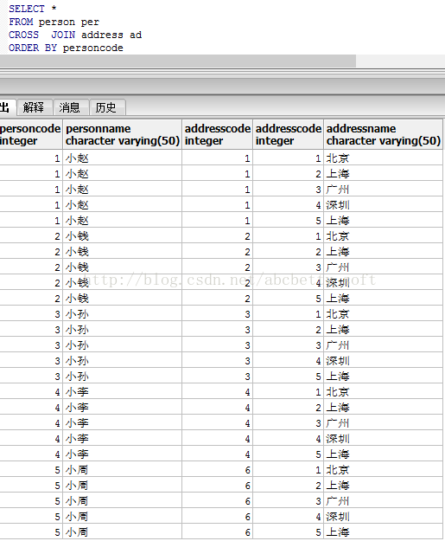Viewport: 445px width, 541px height.
Task: Open the 消息 tab
Action: (70, 107)
